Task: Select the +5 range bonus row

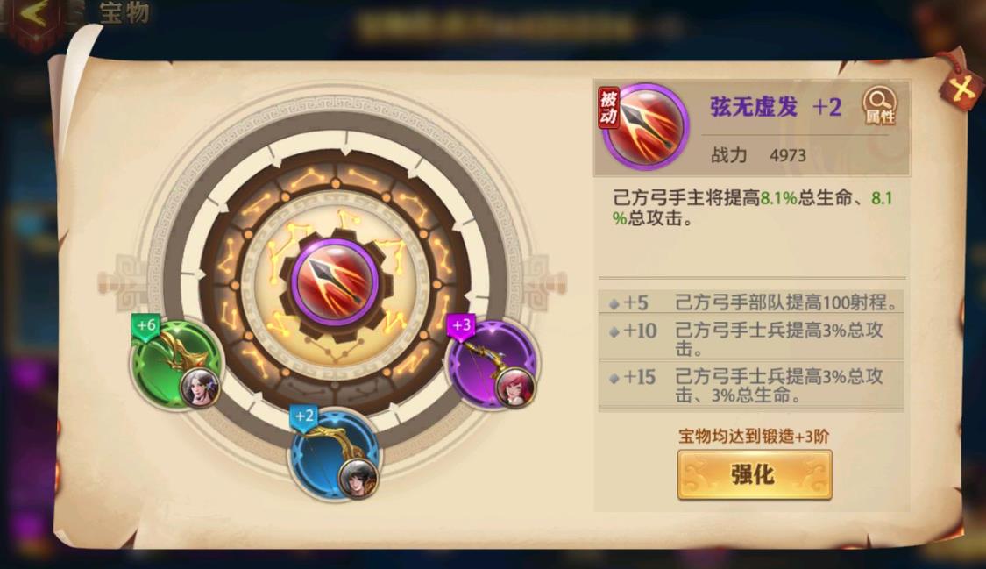Action: click(751, 302)
